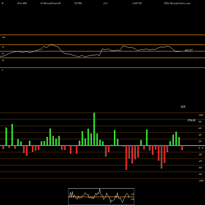Click the 49.37 RSI value label
The image size is (205, 205).
coord(189,50)
